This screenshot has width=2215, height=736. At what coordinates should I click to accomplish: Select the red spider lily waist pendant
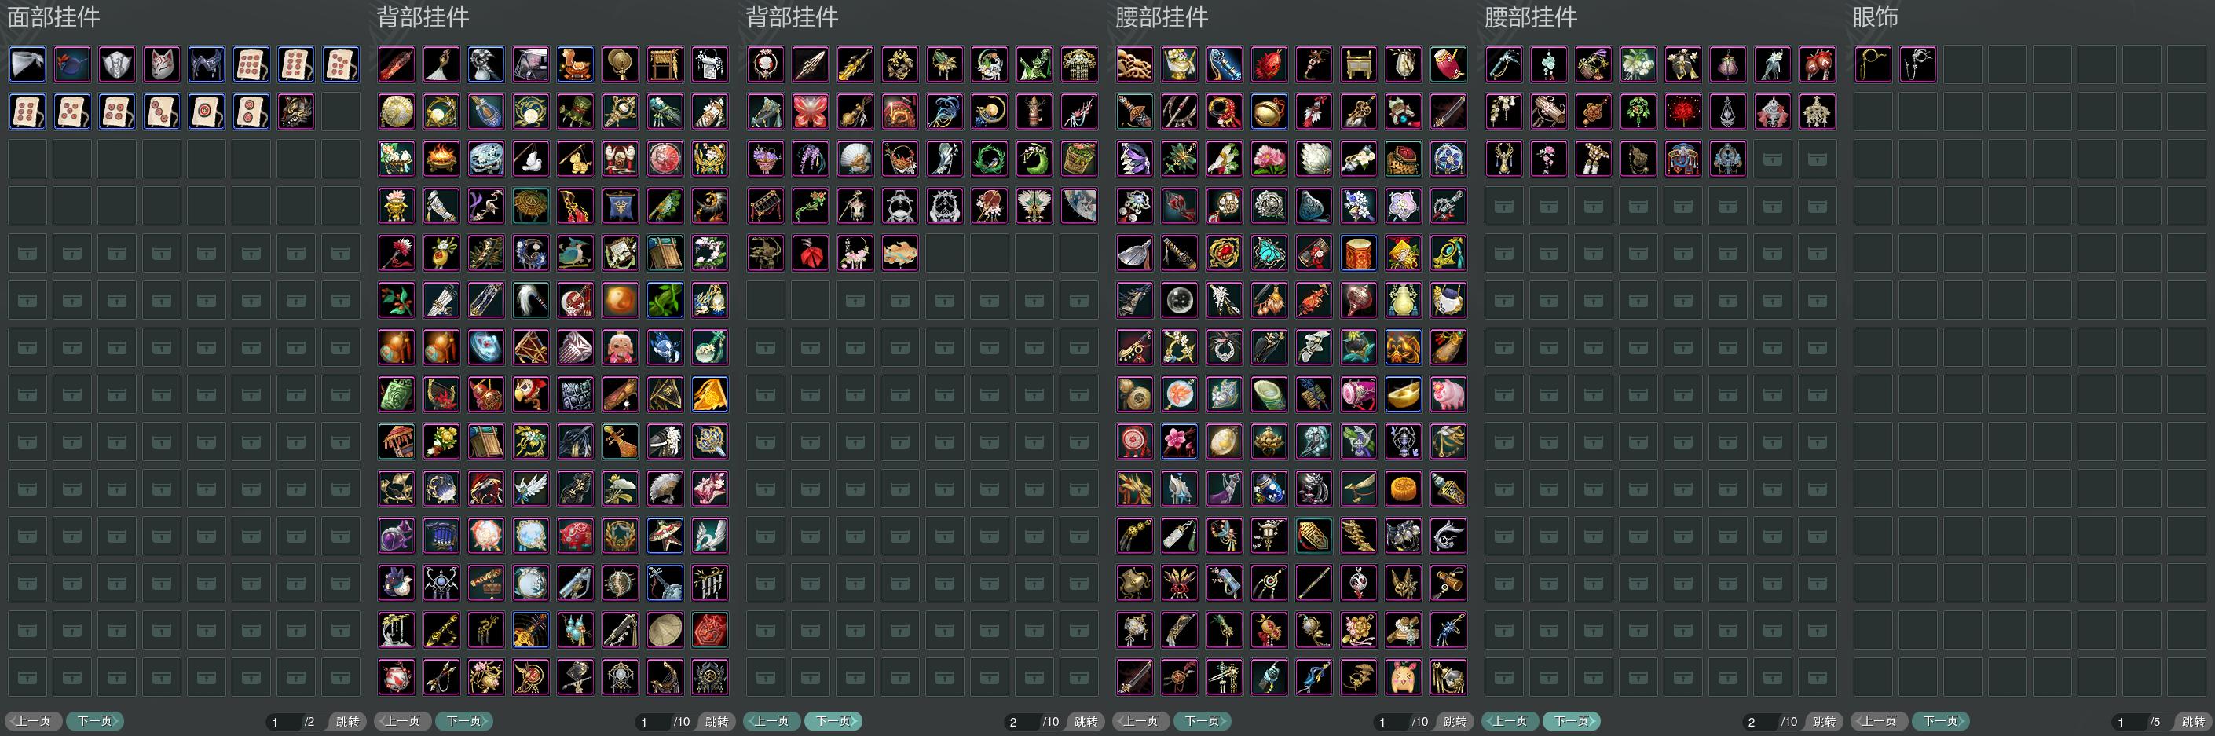pos(1682,112)
